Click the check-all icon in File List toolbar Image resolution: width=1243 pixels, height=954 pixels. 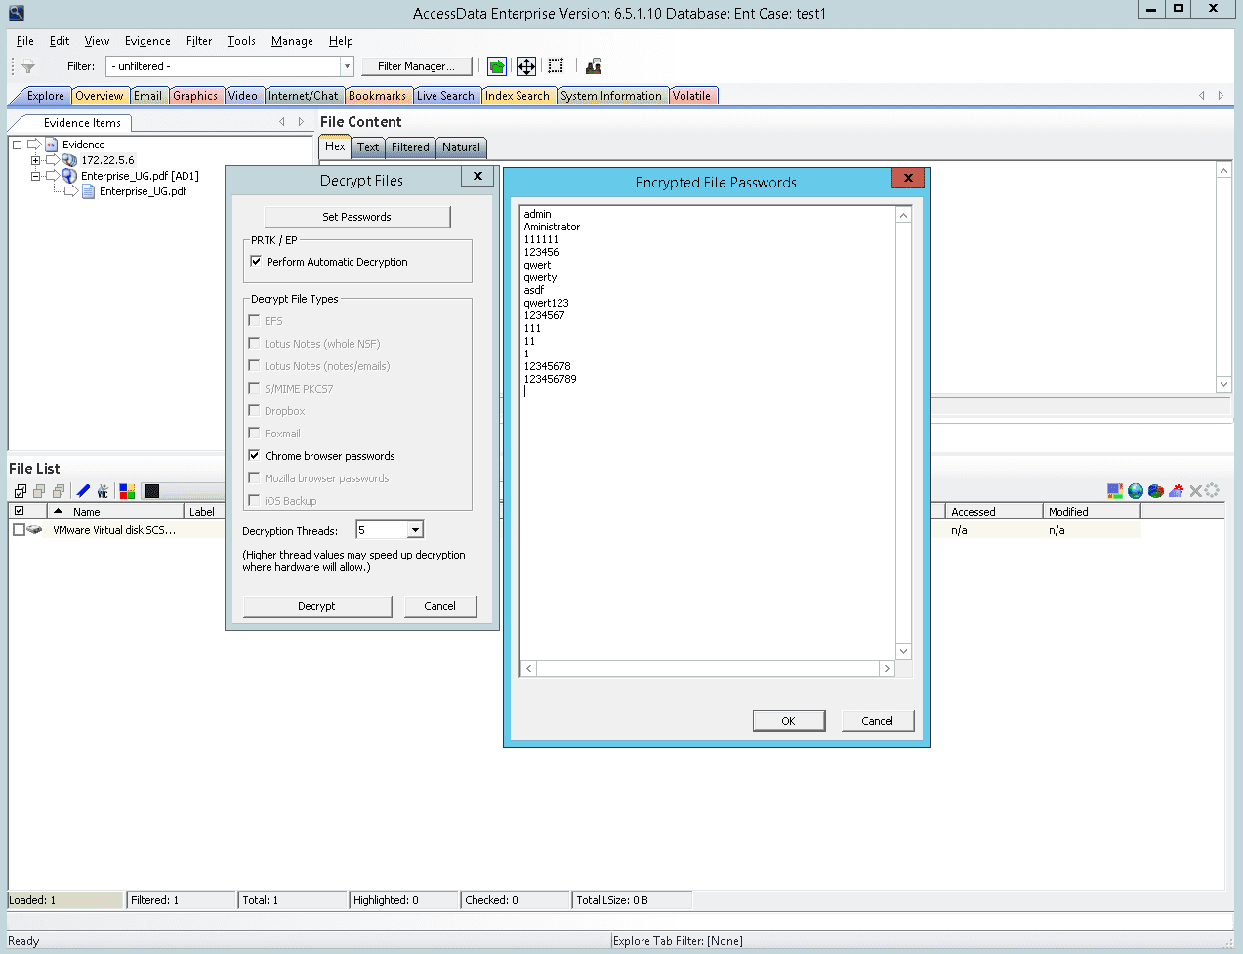click(21, 491)
